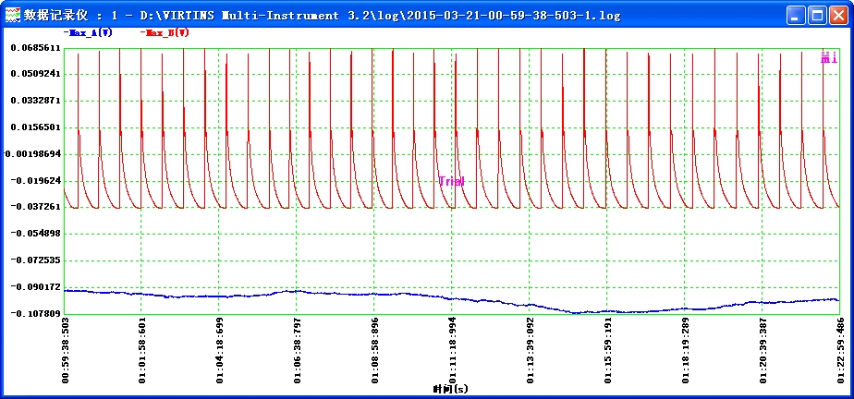Click the y-axis value -0.107809
854x399 pixels.
[x=35, y=313]
